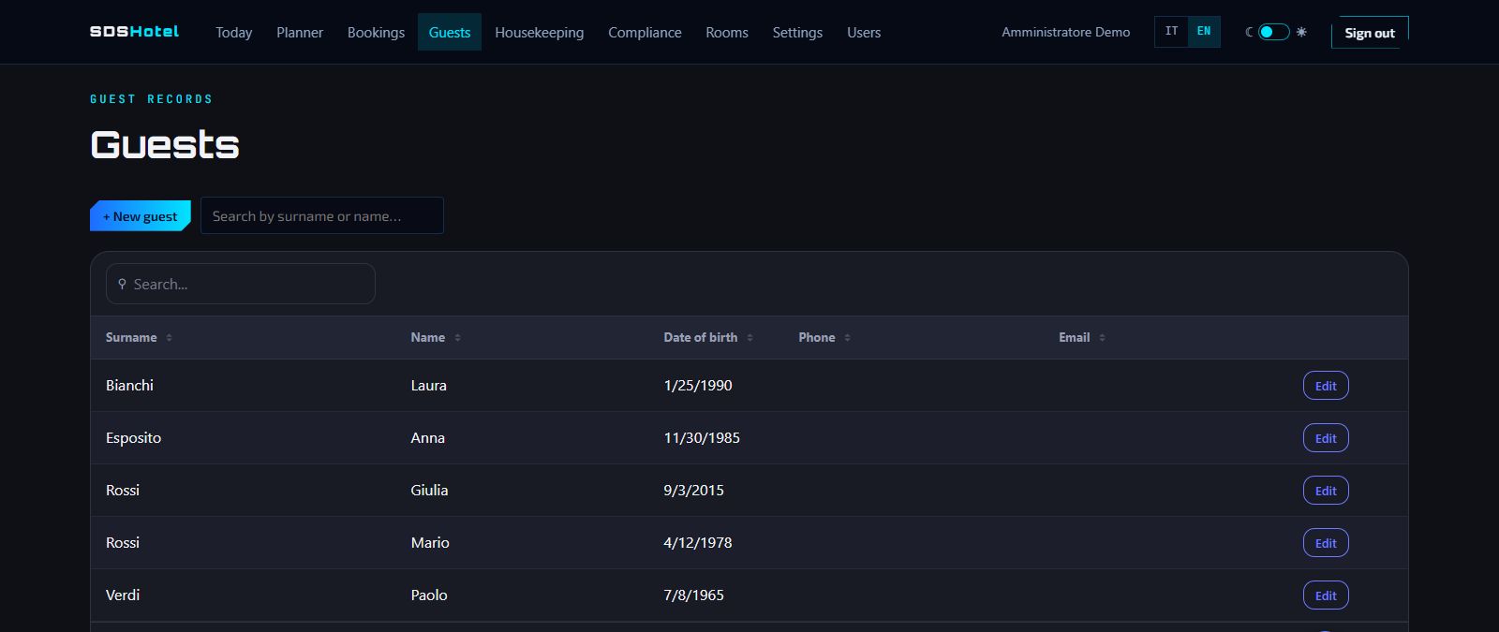Click the magnifier icon in table search

coord(122,284)
